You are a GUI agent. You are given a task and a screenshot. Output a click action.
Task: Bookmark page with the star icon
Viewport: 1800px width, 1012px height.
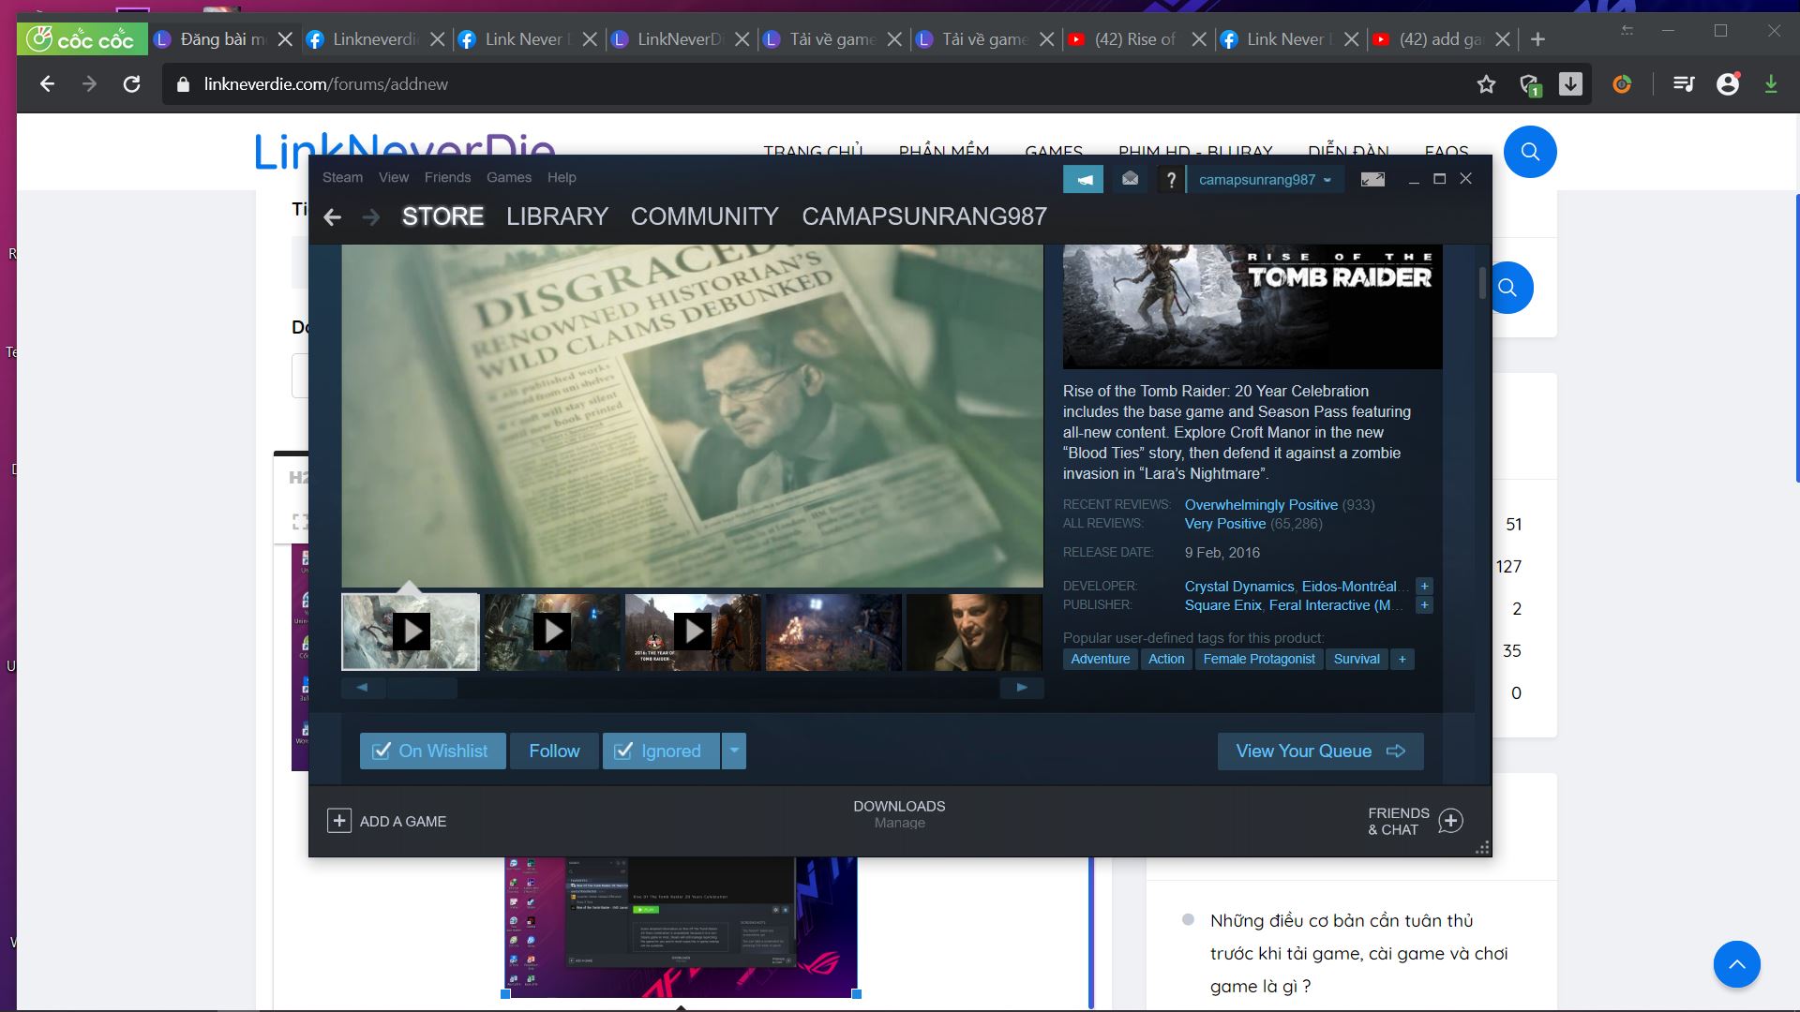(1486, 84)
